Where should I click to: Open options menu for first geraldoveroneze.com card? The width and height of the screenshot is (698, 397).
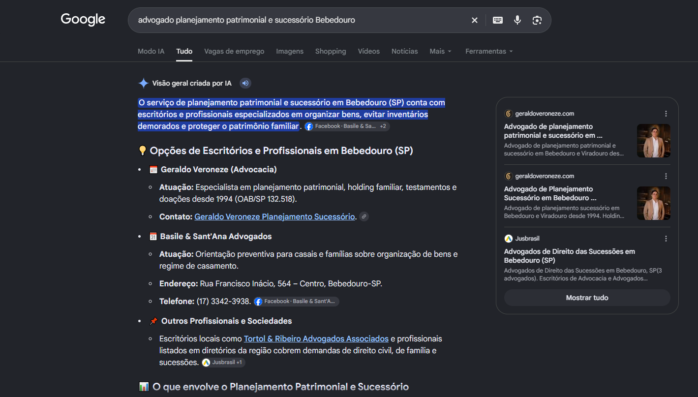[x=666, y=114]
